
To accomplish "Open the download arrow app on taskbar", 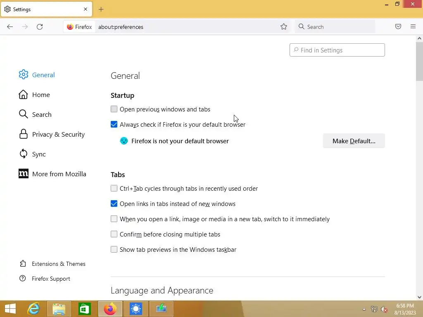I will 161,309.
